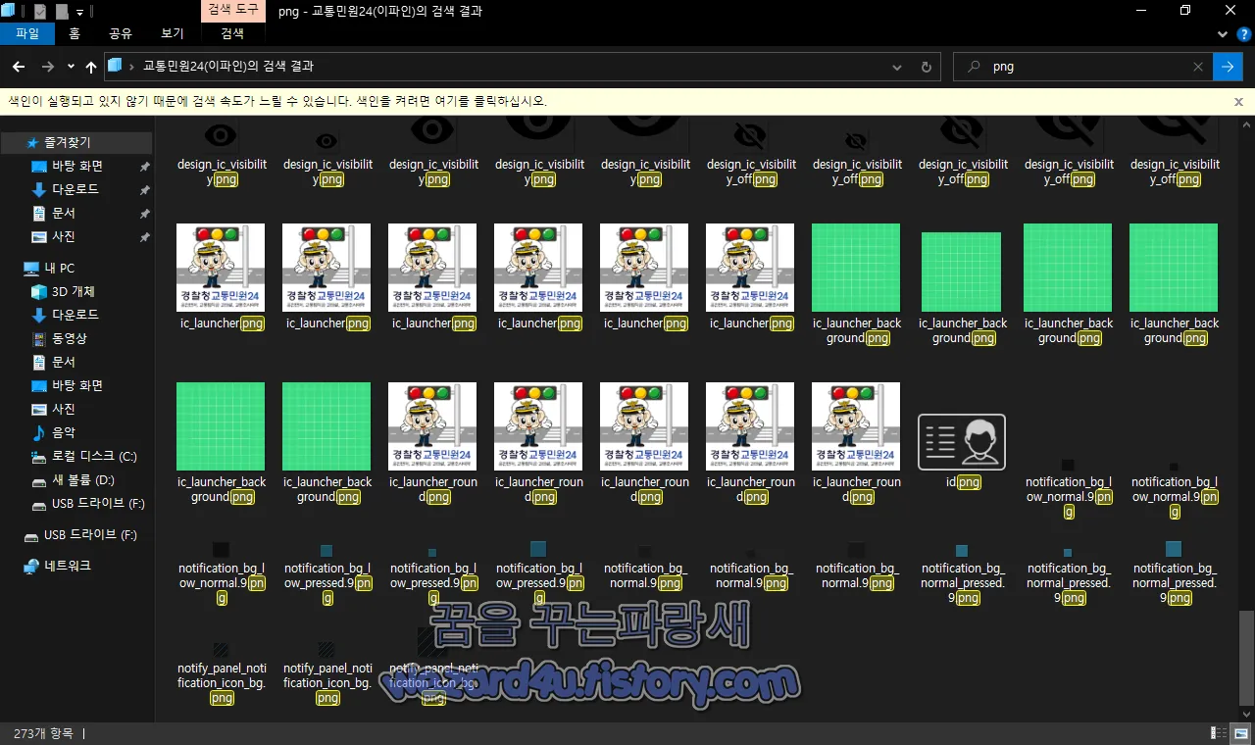Open the 동영상 folder
1255x745 pixels.
[x=70, y=338]
